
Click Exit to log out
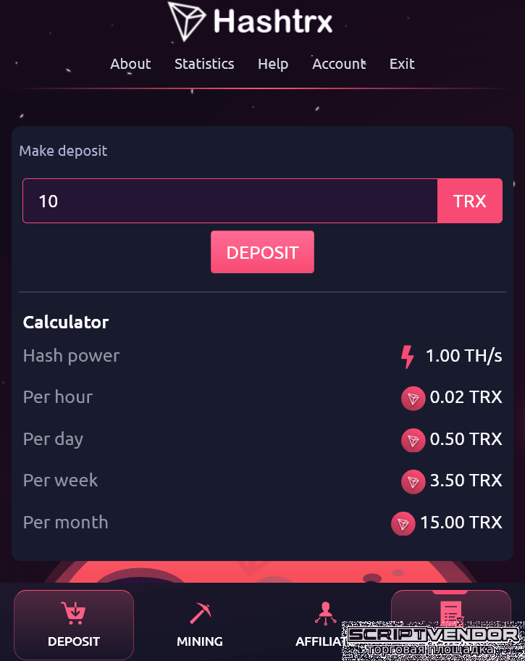coord(402,64)
